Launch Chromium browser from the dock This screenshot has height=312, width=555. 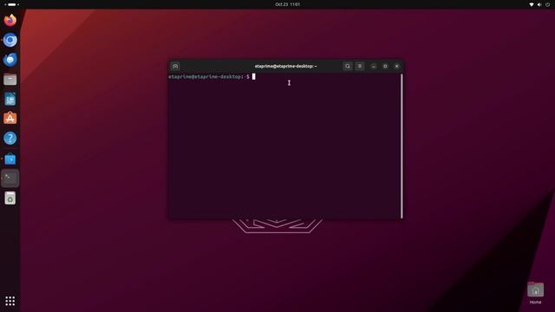10,40
